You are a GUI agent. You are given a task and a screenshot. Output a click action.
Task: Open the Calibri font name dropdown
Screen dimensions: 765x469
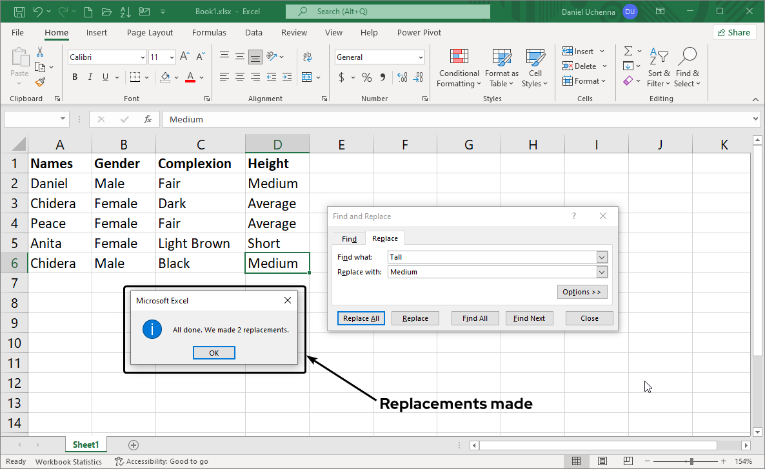[143, 57]
